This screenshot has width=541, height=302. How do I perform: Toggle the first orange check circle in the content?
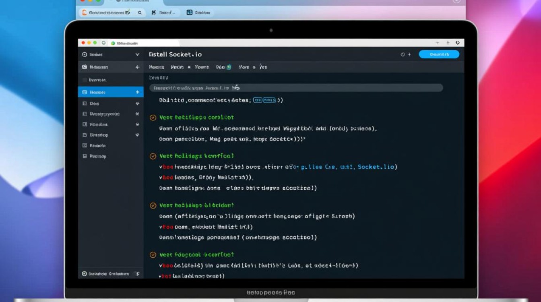153,118
